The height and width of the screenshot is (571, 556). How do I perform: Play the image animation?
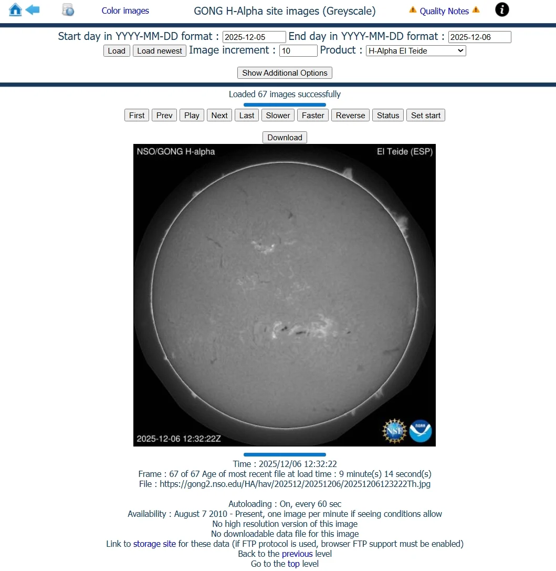pos(192,116)
